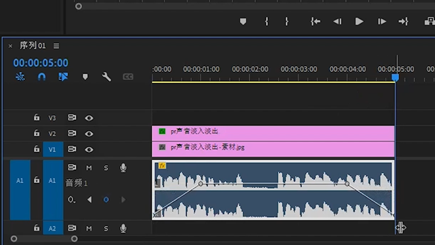Toggle sync lock for V3
Screen dimensions: 435x245
[72, 117]
